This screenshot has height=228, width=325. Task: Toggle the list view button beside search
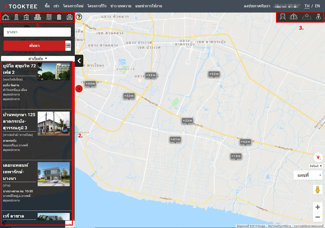point(68,46)
